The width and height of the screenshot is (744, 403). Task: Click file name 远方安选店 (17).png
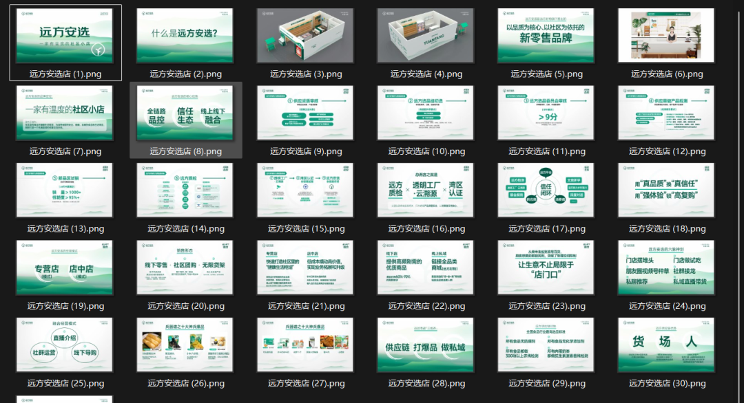547,229
